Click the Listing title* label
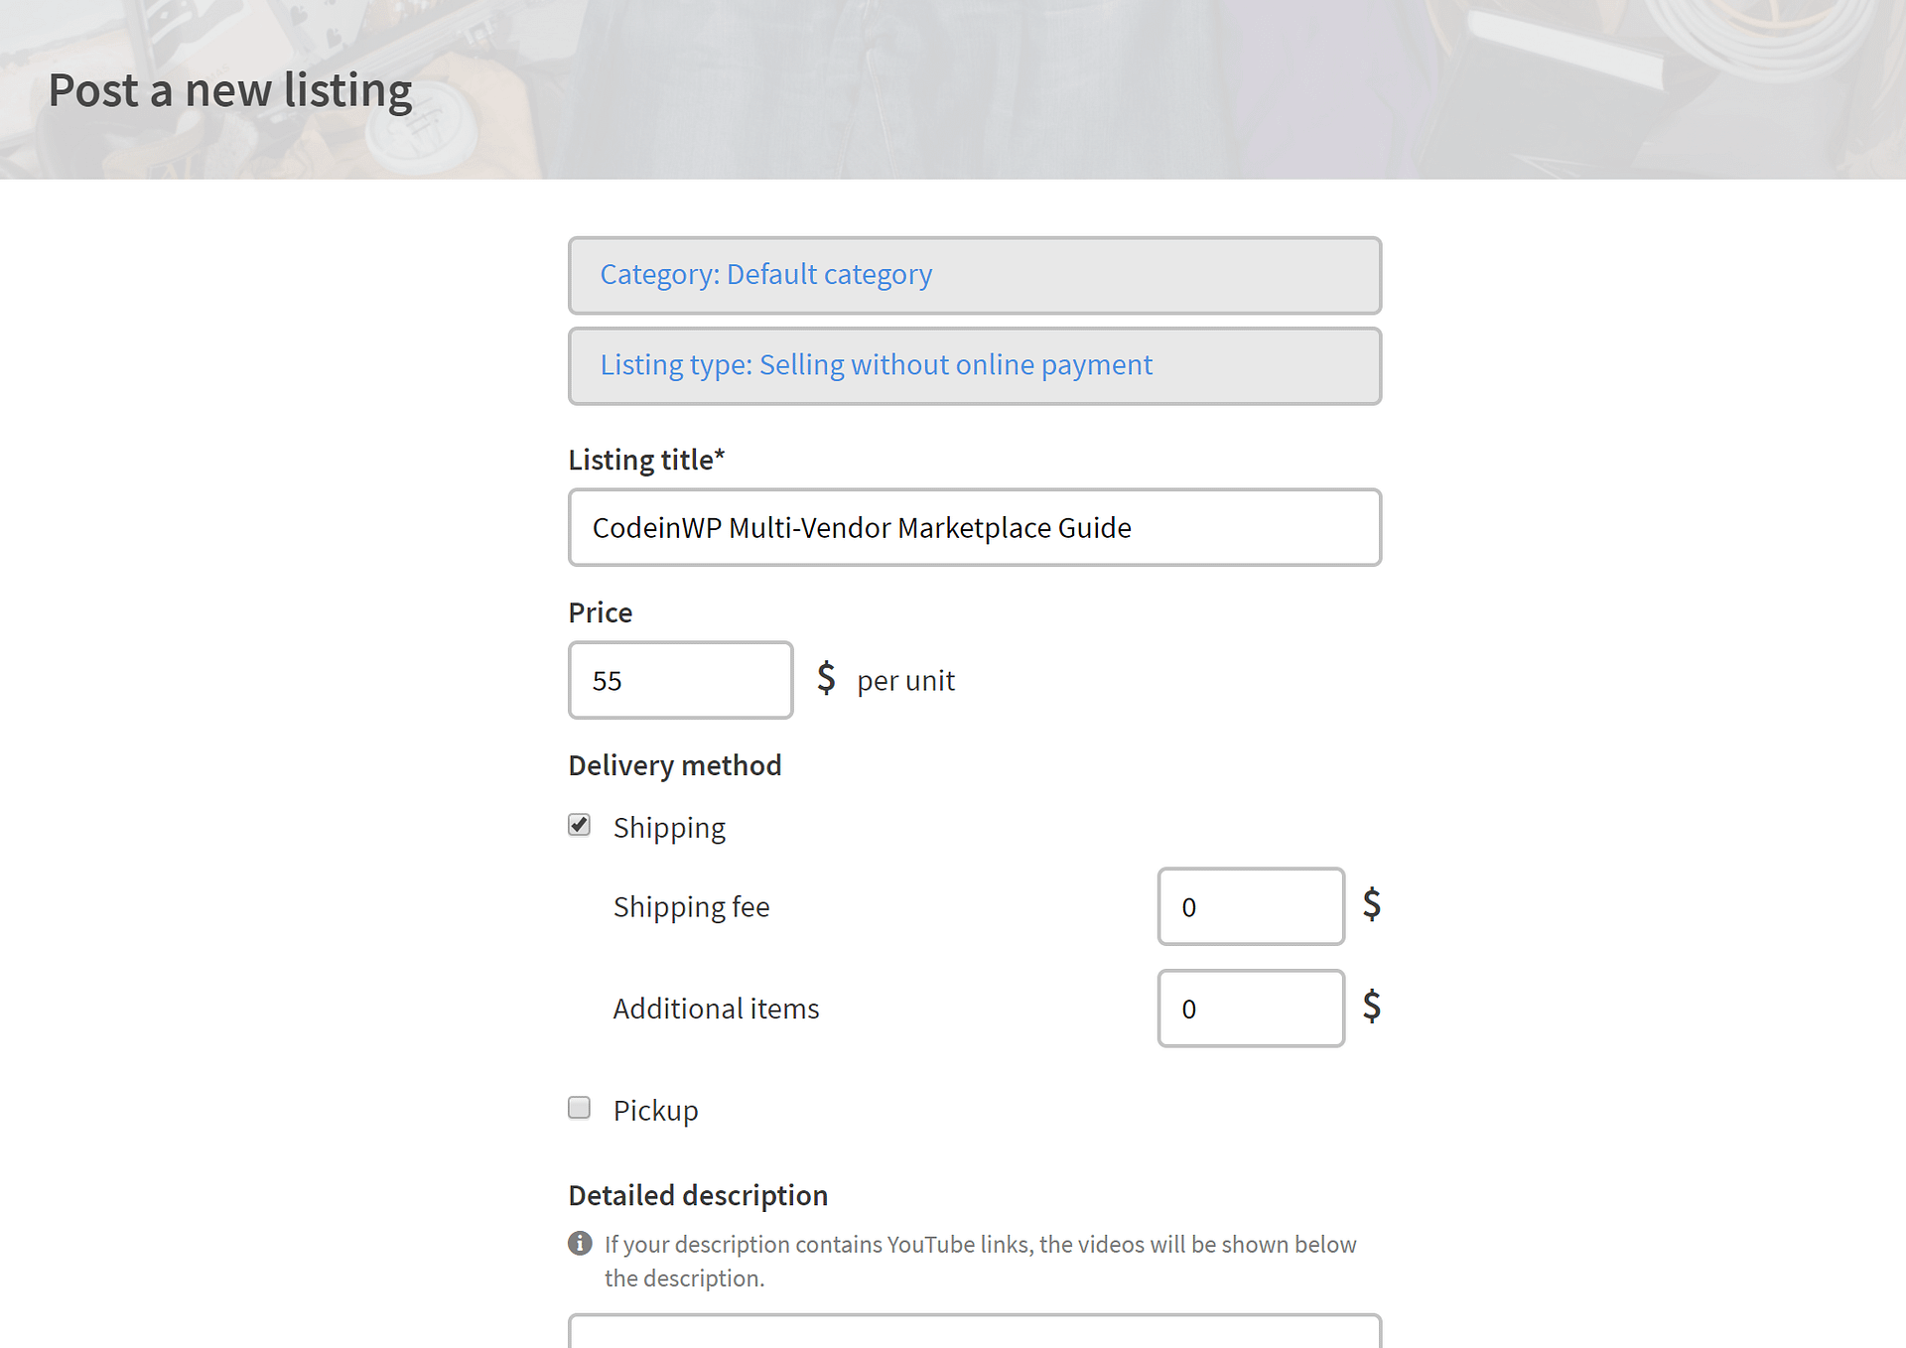 click(646, 461)
